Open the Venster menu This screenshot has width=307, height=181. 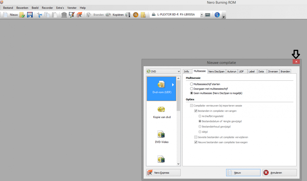[72, 8]
